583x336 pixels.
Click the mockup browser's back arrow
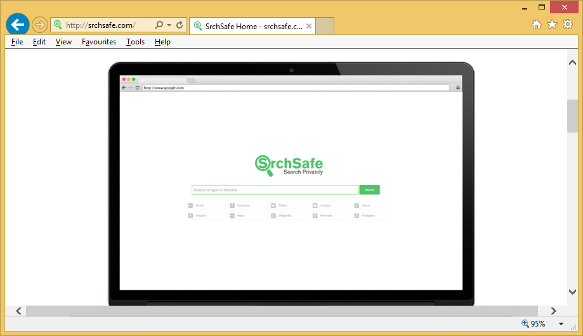[124, 87]
